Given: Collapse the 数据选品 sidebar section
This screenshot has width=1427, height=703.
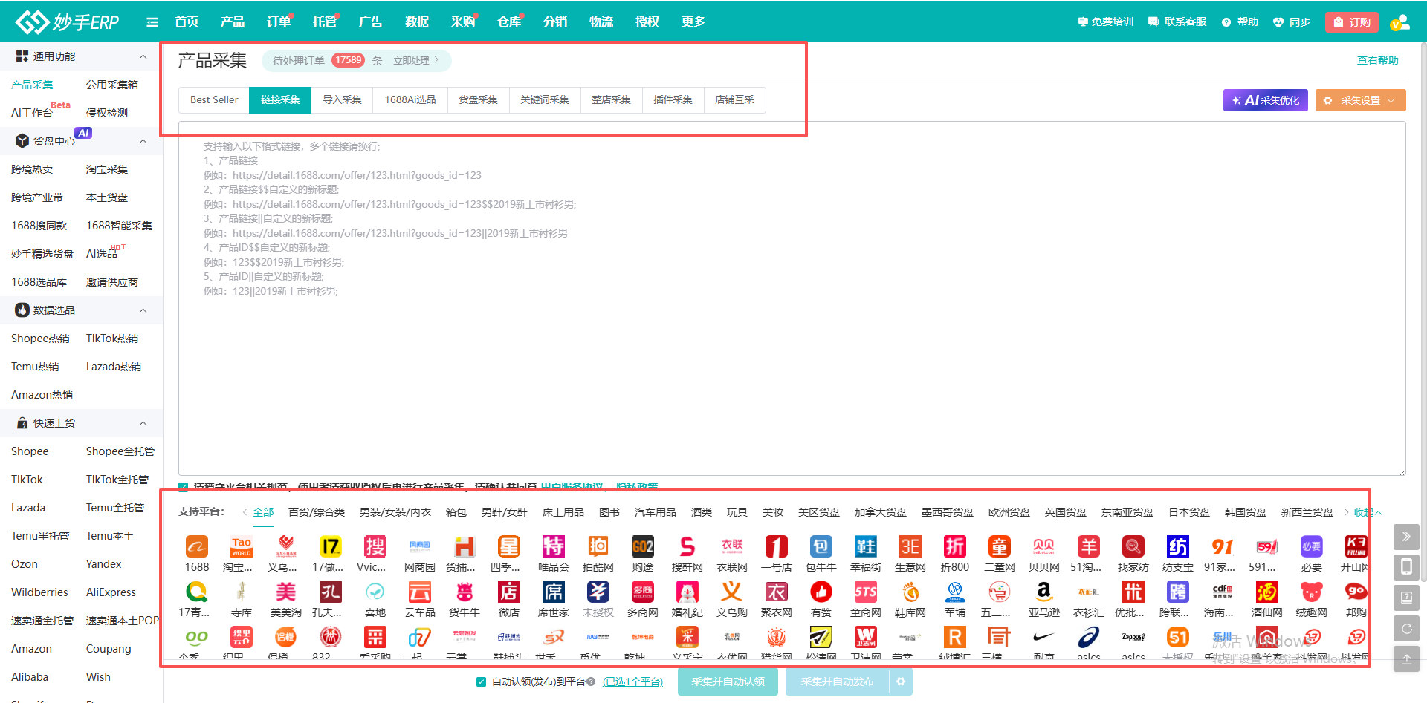Looking at the screenshot, I should pos(143,310).
